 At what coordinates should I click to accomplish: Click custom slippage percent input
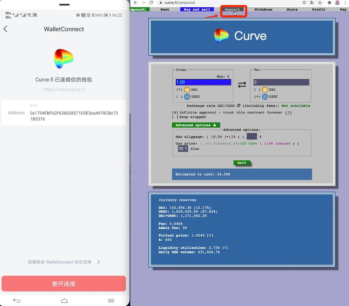[252, 136]
